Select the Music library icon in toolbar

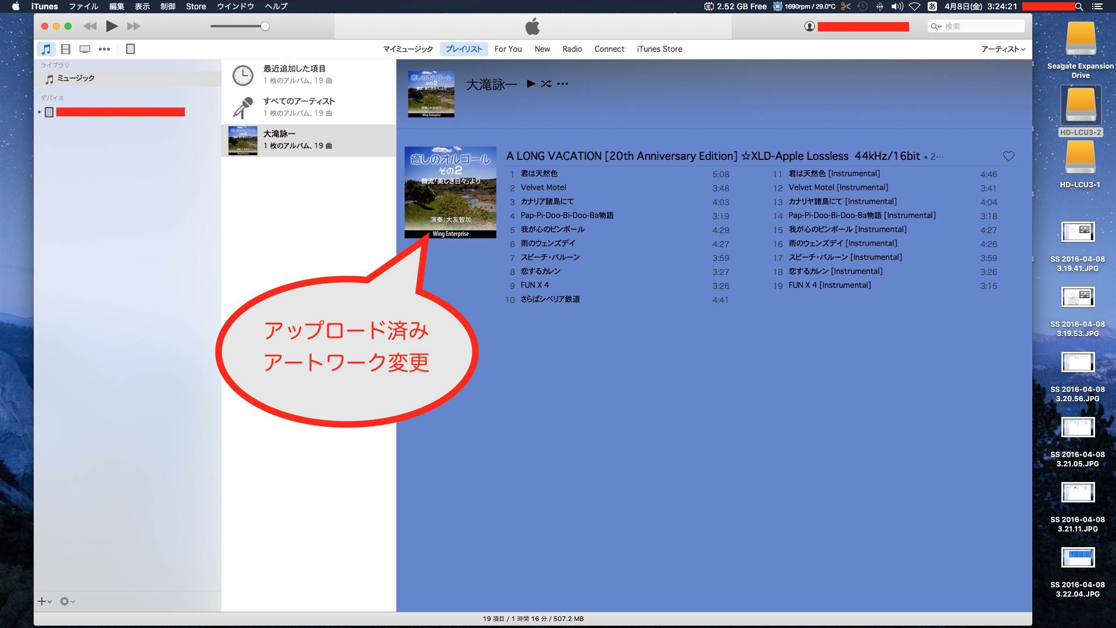coord(46,49)
